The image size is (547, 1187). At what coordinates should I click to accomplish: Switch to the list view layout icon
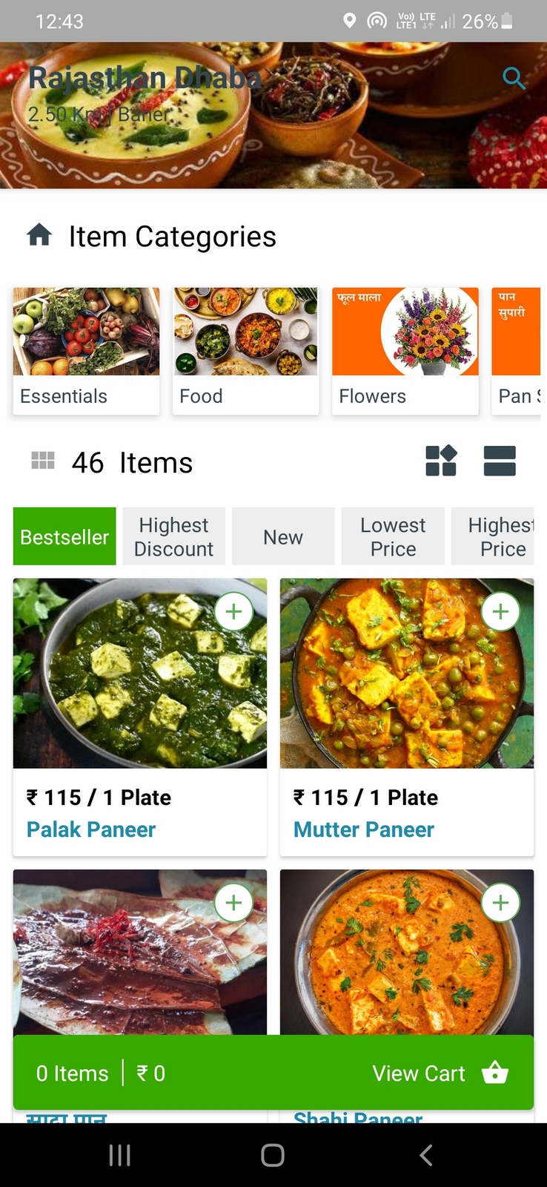500,461
